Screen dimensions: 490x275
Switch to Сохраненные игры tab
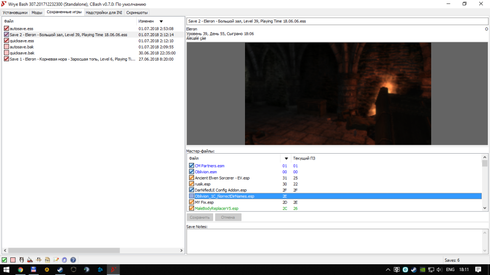pyautogui.click(x=64, y=12)
